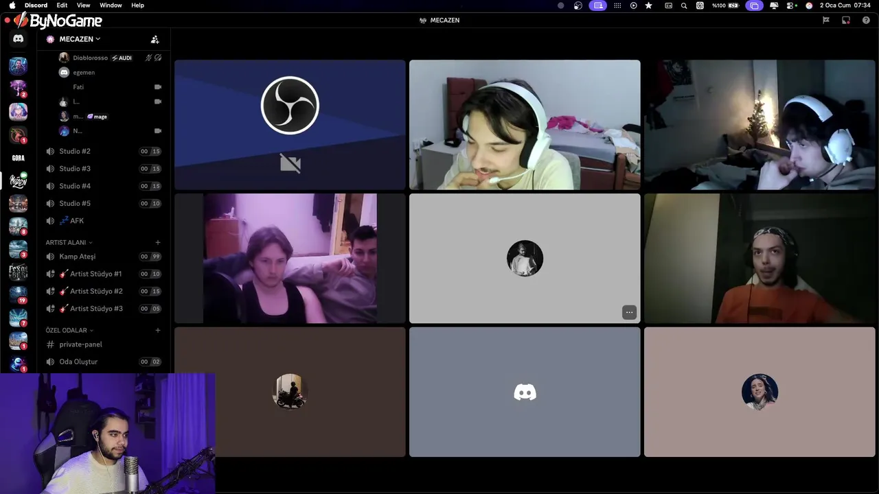Click the date and time 2 Oca Cum 07:34
This screenshot has height=494, width=879.
[845, 5]
